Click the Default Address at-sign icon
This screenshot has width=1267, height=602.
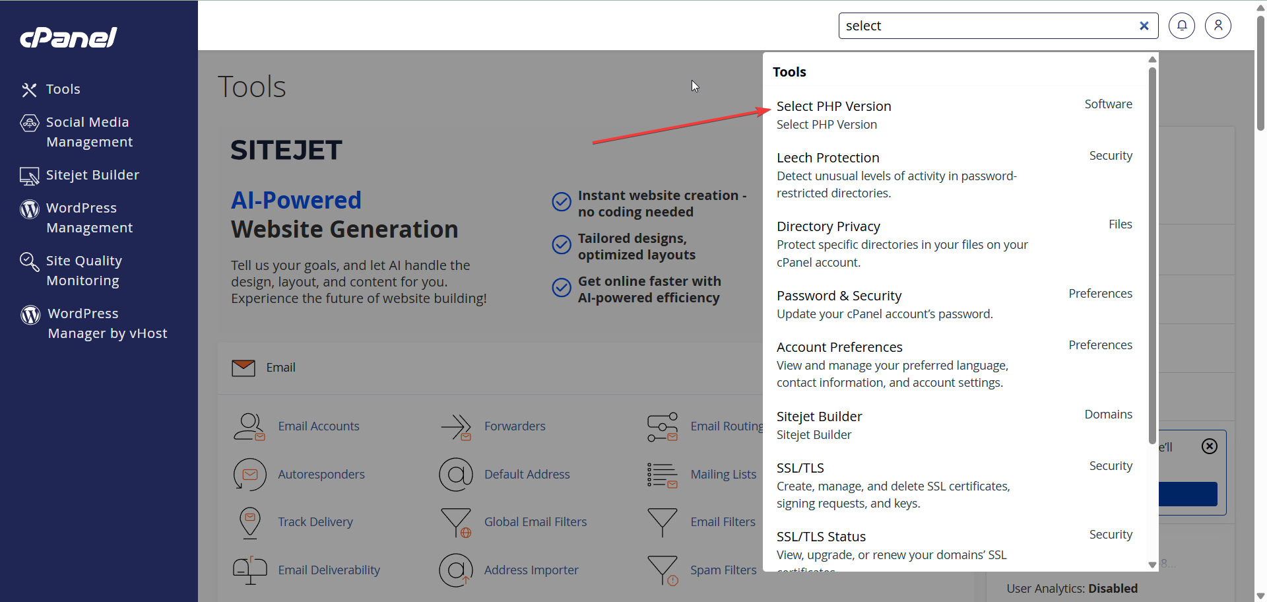[456, 475]
